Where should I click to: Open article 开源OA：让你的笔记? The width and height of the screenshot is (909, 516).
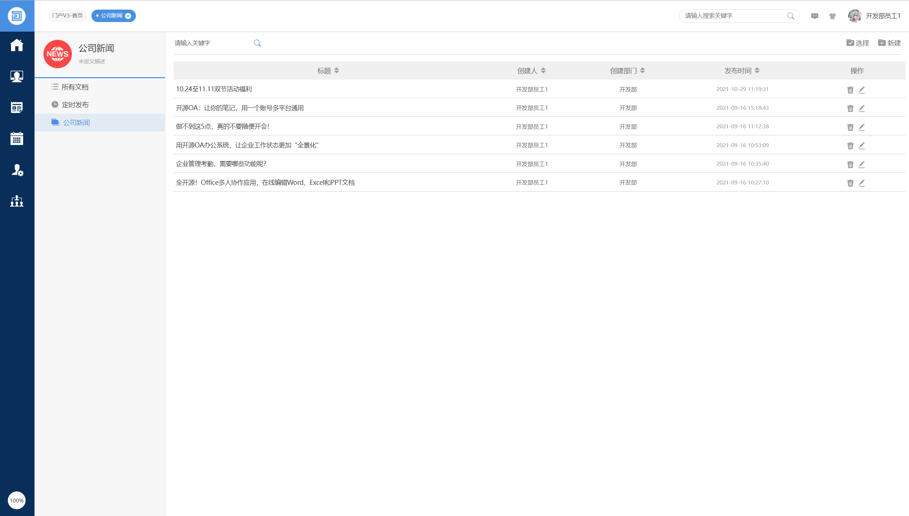click(x=239, y=108)
